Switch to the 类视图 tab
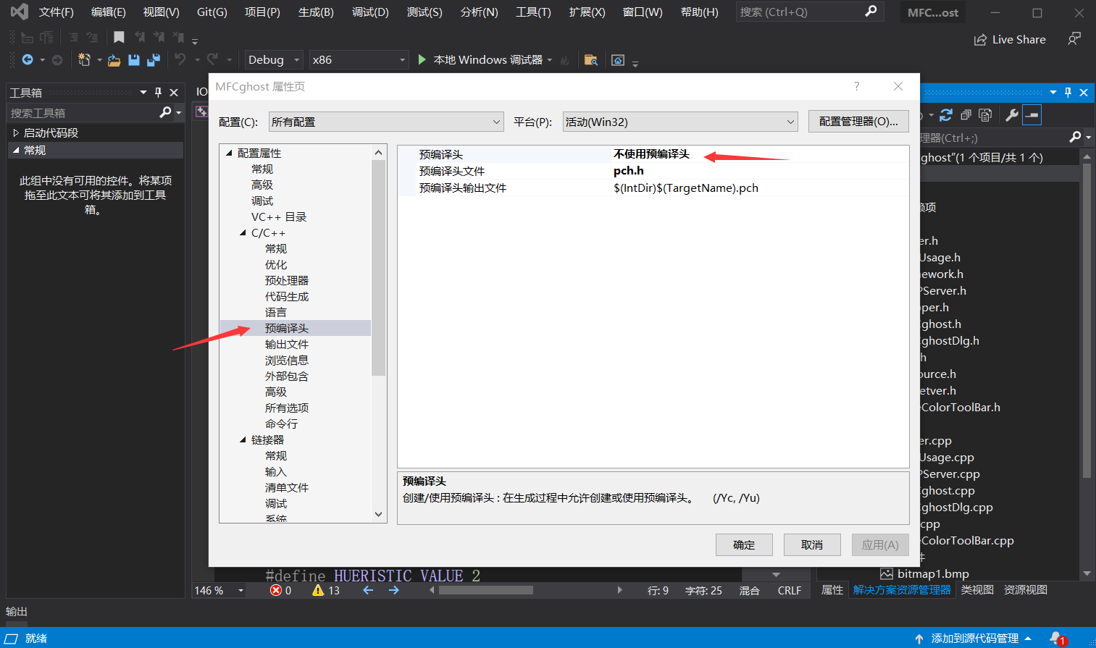 [x=977, y=590]
